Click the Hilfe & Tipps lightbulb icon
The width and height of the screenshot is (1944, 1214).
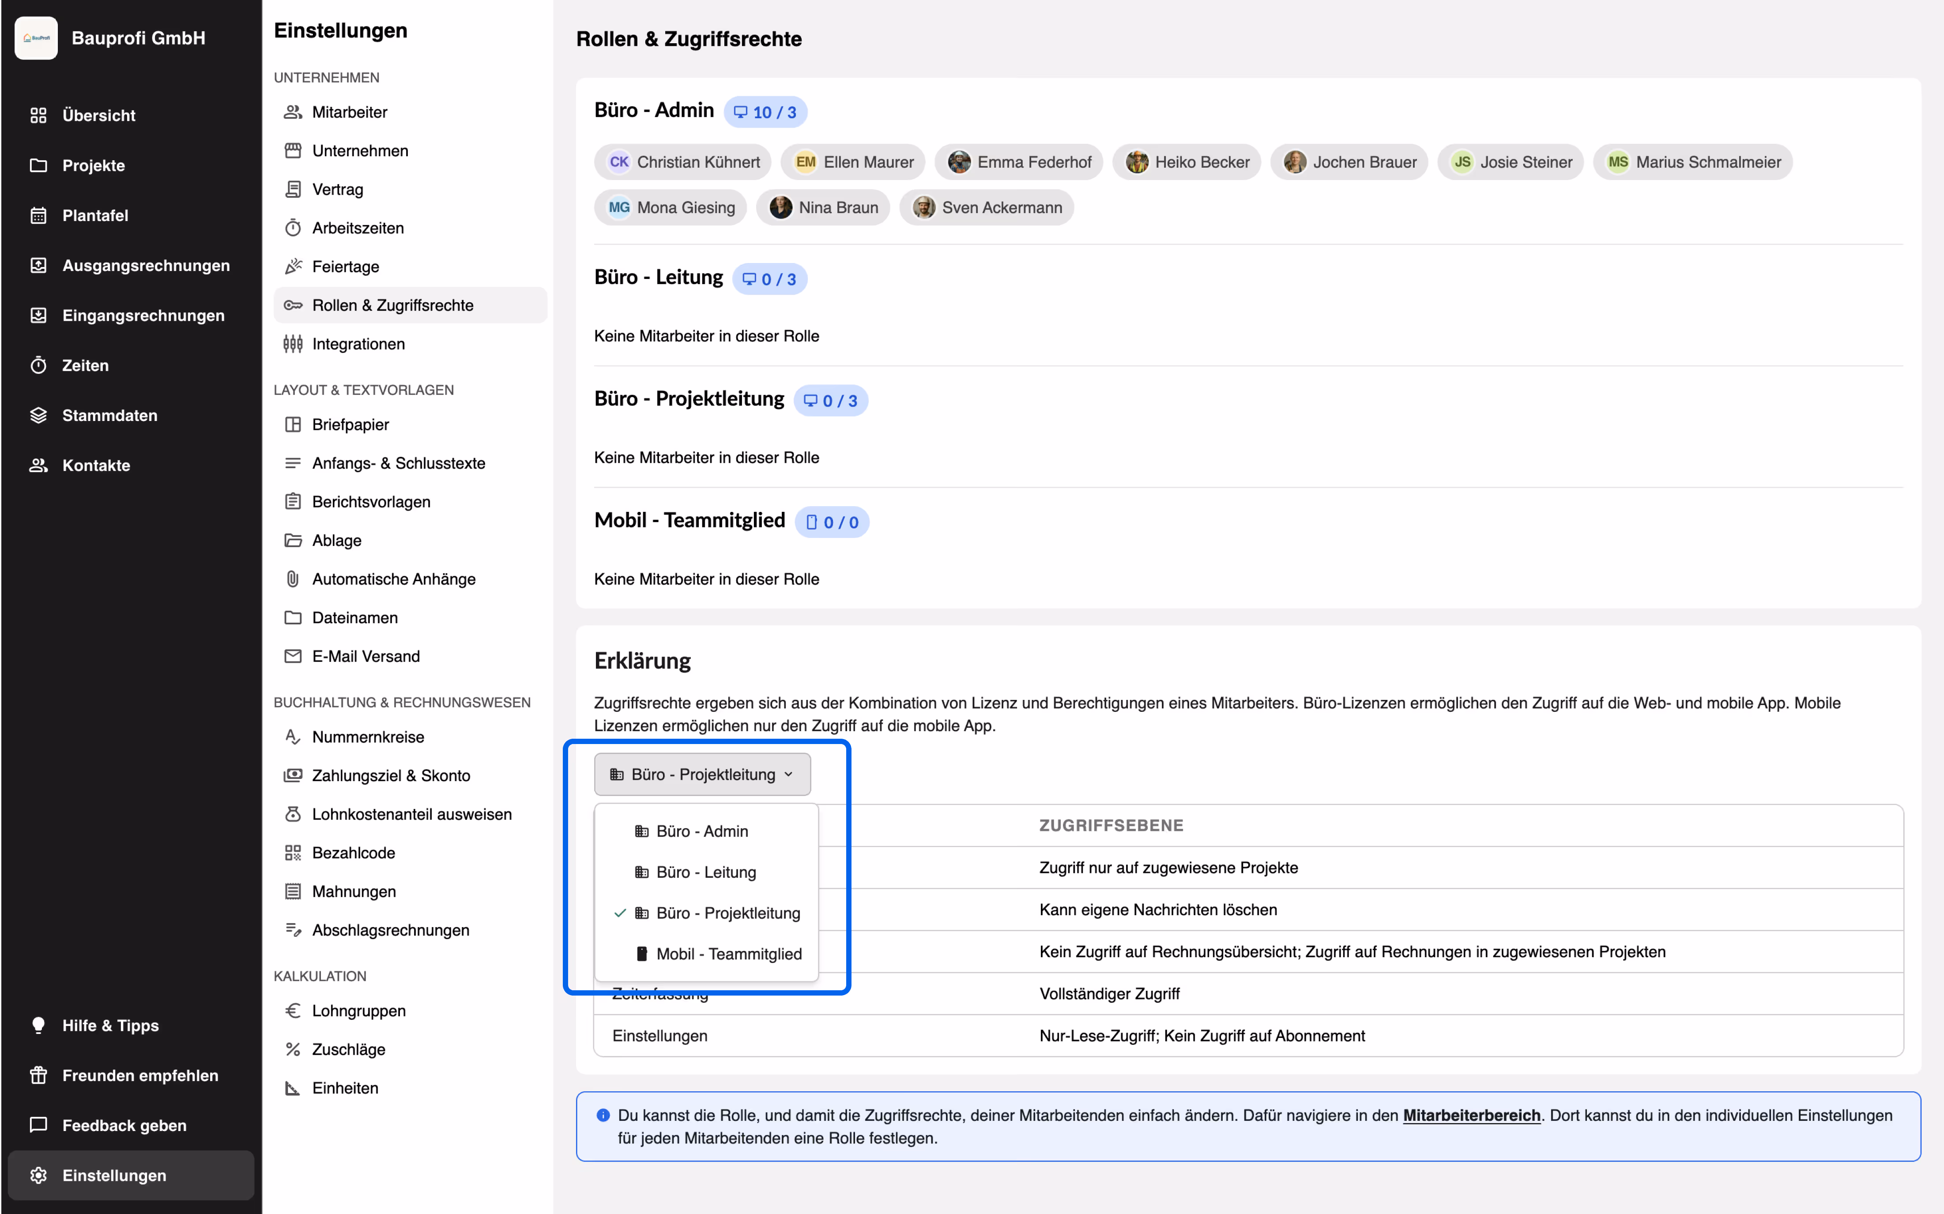(x=38, y=1025)
